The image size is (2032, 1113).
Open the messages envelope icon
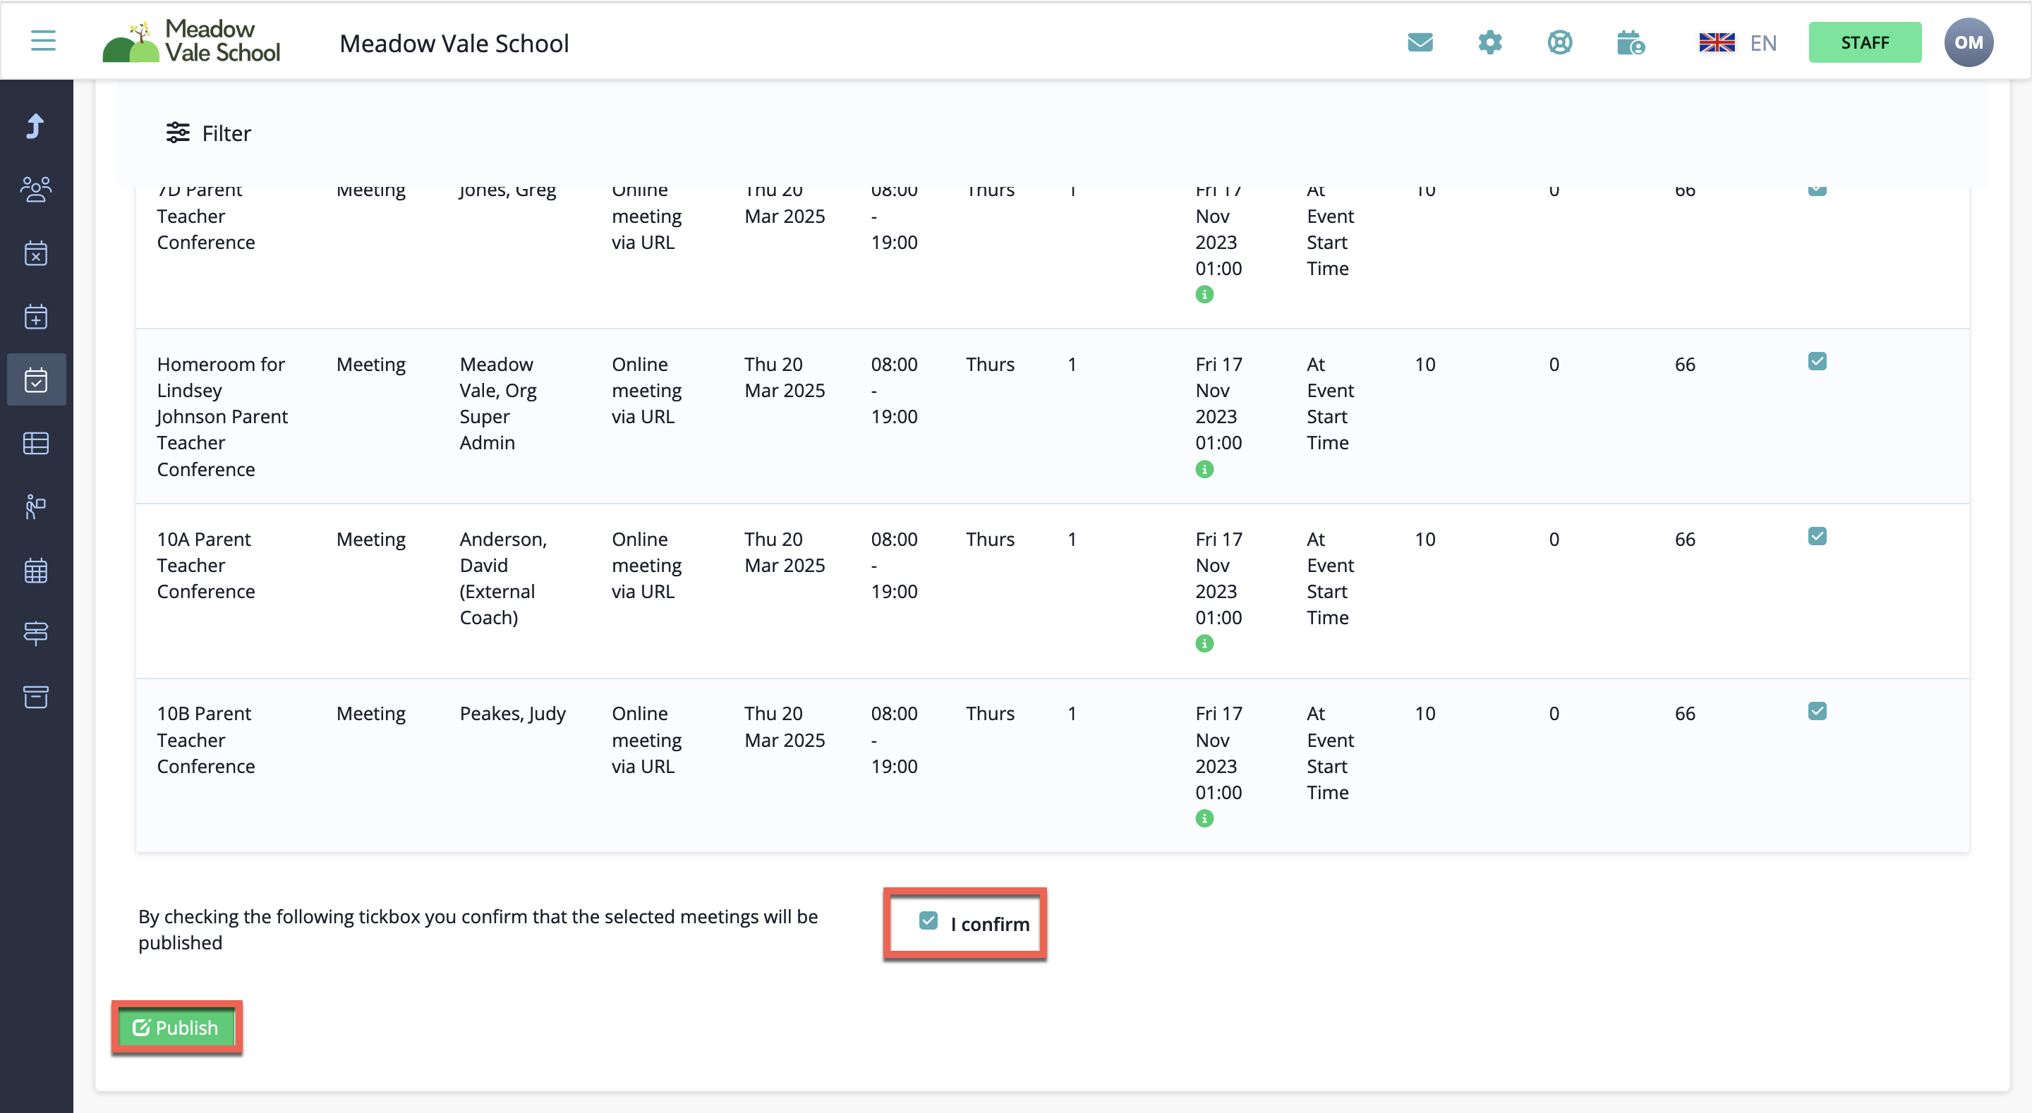1420,42
